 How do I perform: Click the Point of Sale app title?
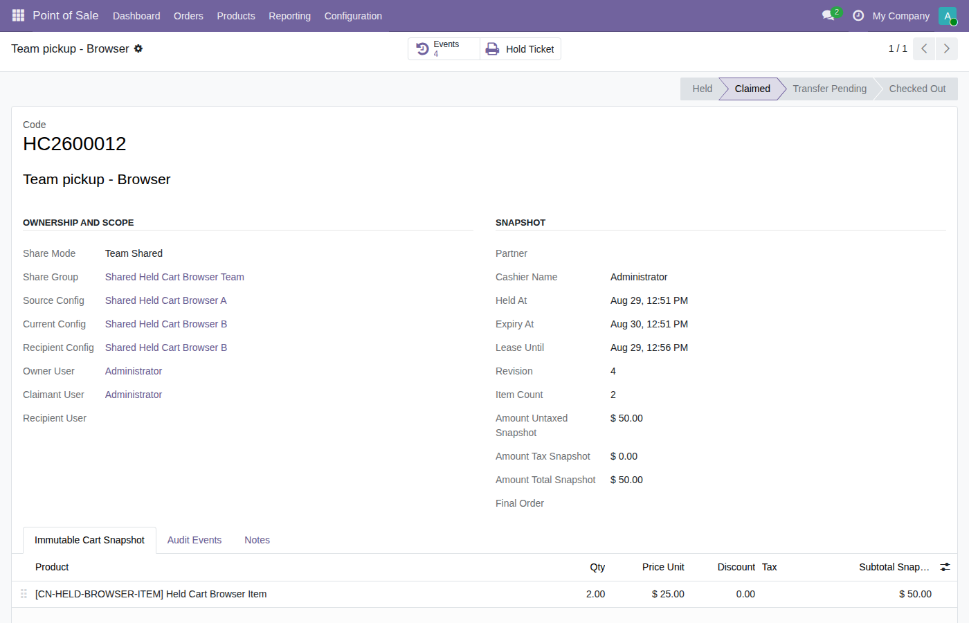click(x=66, y=15)
